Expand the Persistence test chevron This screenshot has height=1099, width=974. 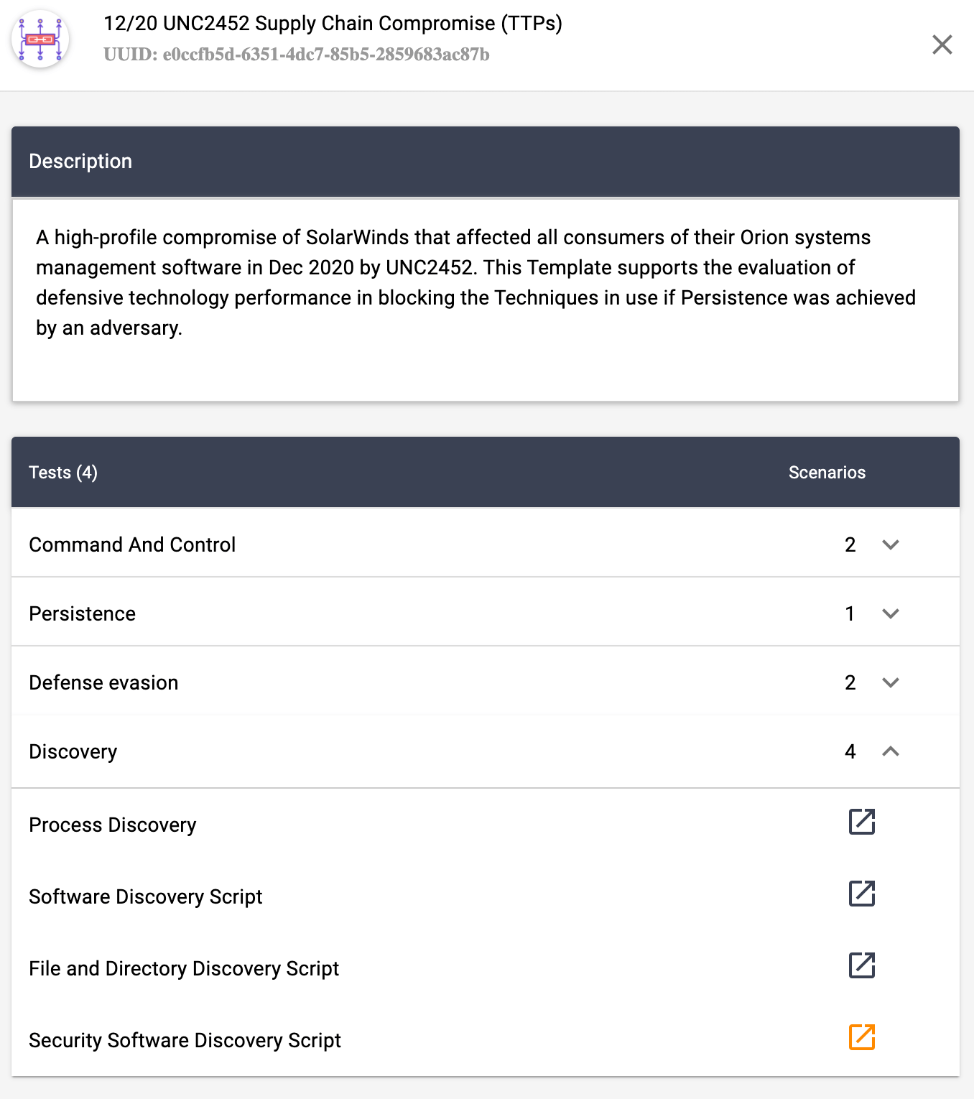point(890,613)
